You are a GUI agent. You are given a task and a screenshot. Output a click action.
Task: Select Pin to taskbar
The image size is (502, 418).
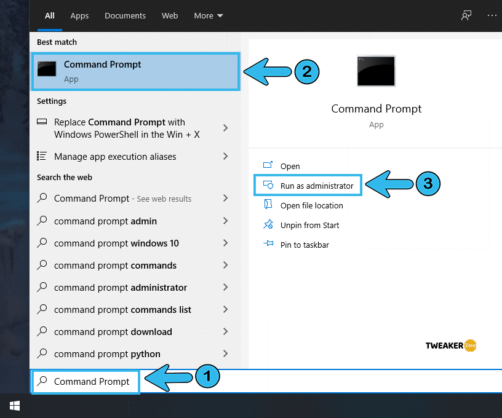305,245
